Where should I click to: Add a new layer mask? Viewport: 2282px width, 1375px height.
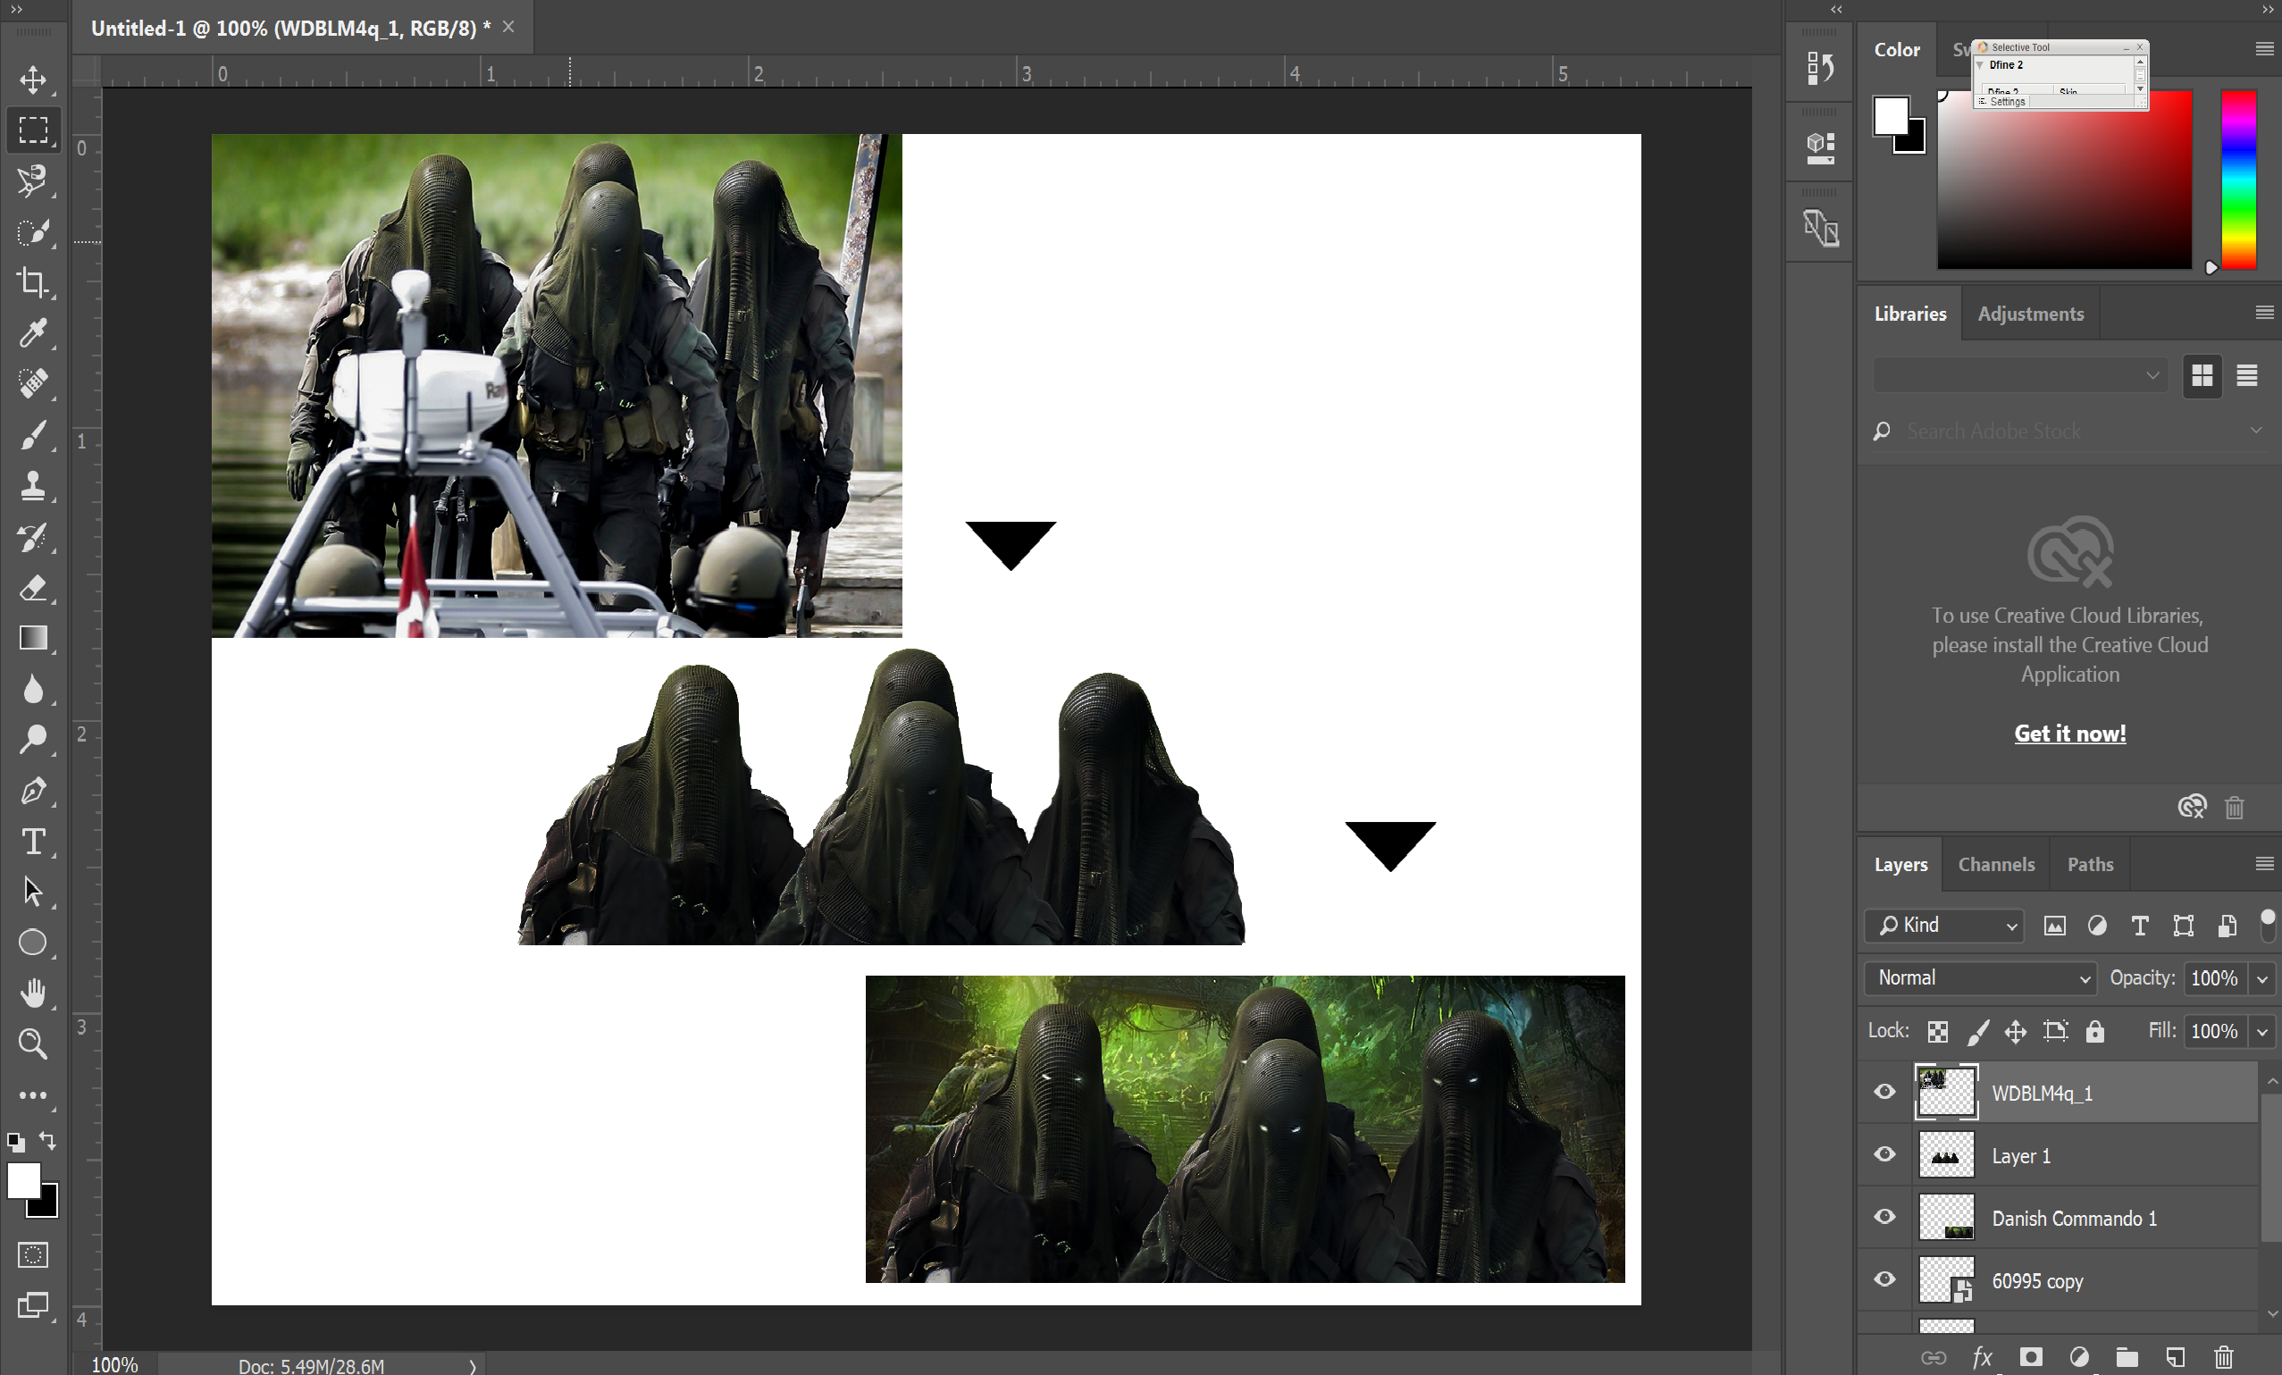2030,1357
